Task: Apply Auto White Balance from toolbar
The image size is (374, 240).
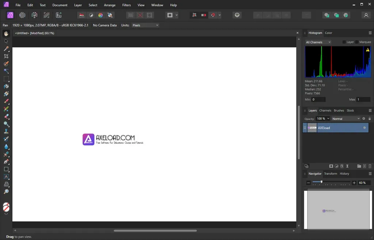Action: click(110, 15)
